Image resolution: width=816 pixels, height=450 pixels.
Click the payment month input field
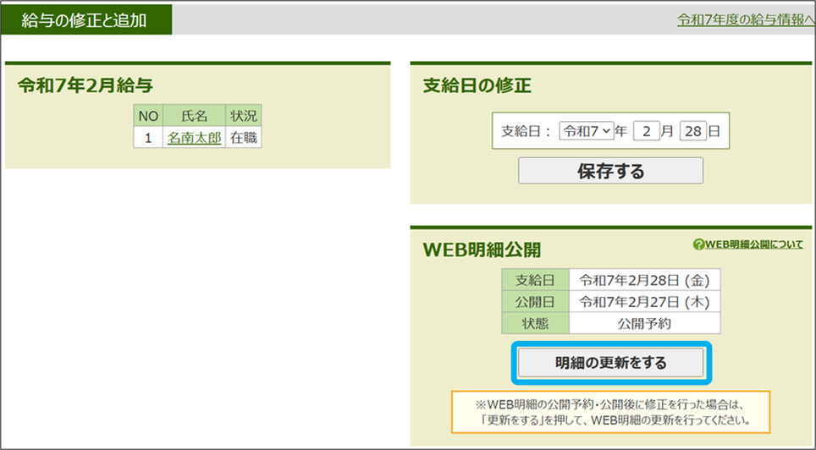[x=646, y=131]
